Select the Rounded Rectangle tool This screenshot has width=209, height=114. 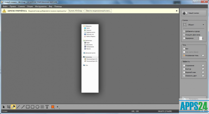click(x=33, y=107)
